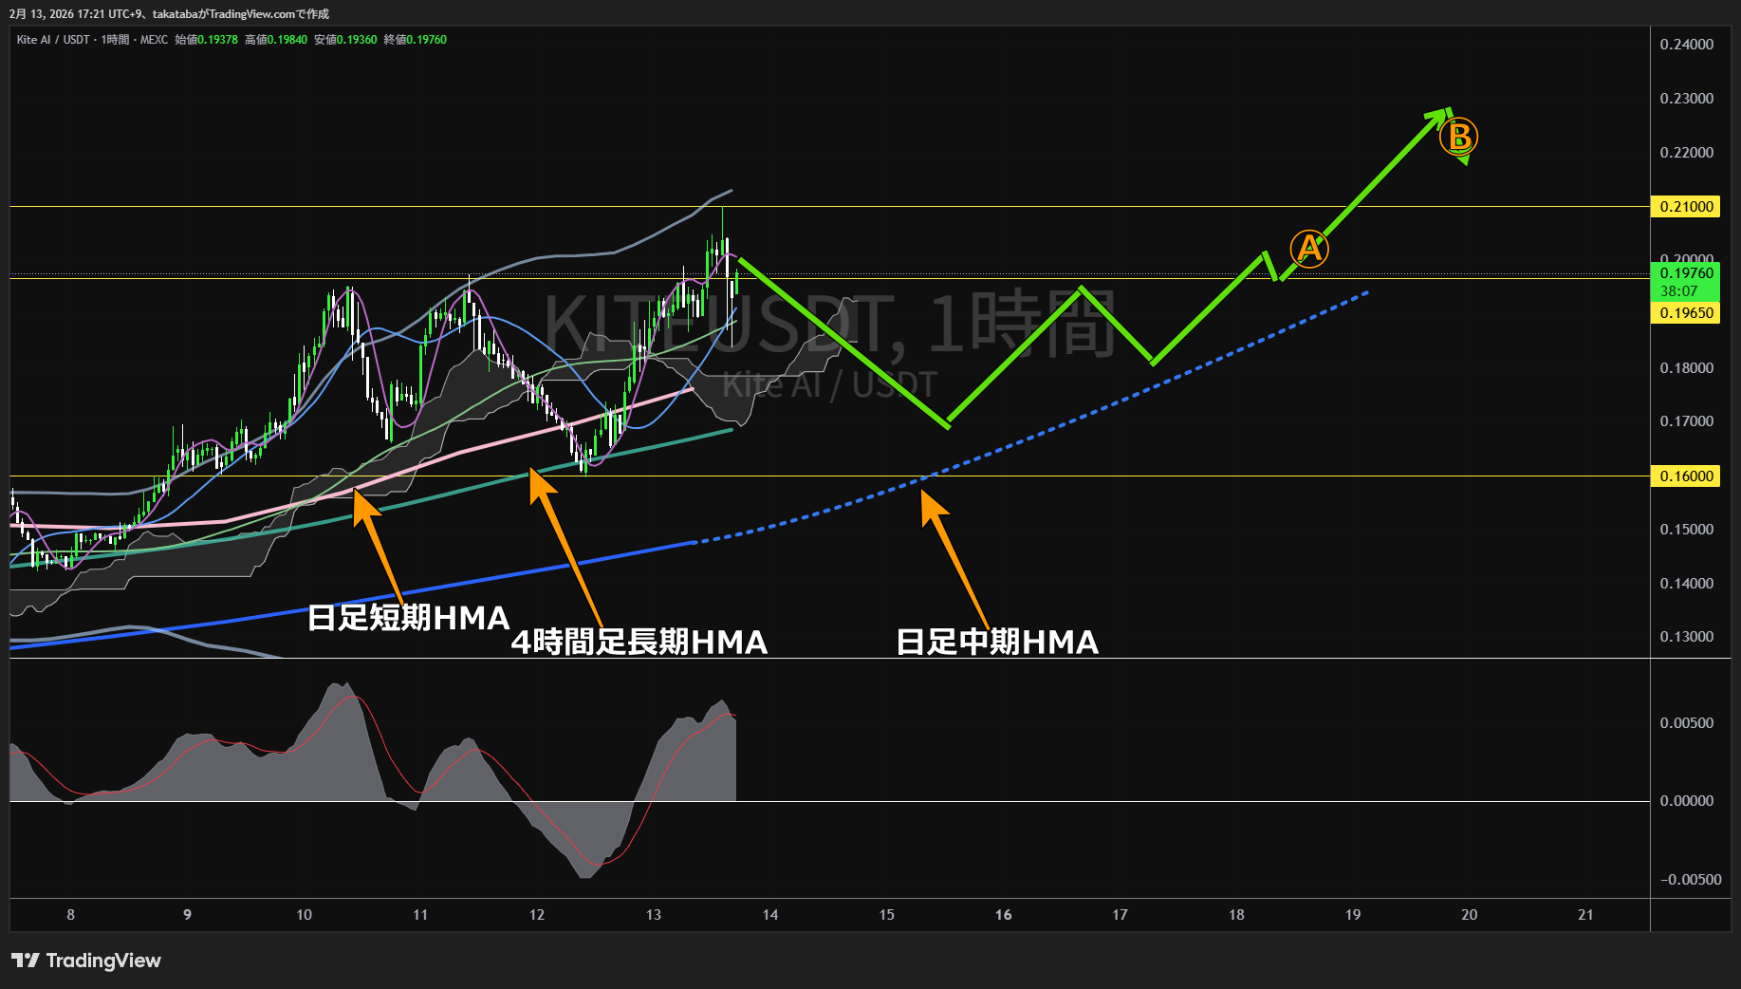Click the 0.24000 label on price scale

1686,45
